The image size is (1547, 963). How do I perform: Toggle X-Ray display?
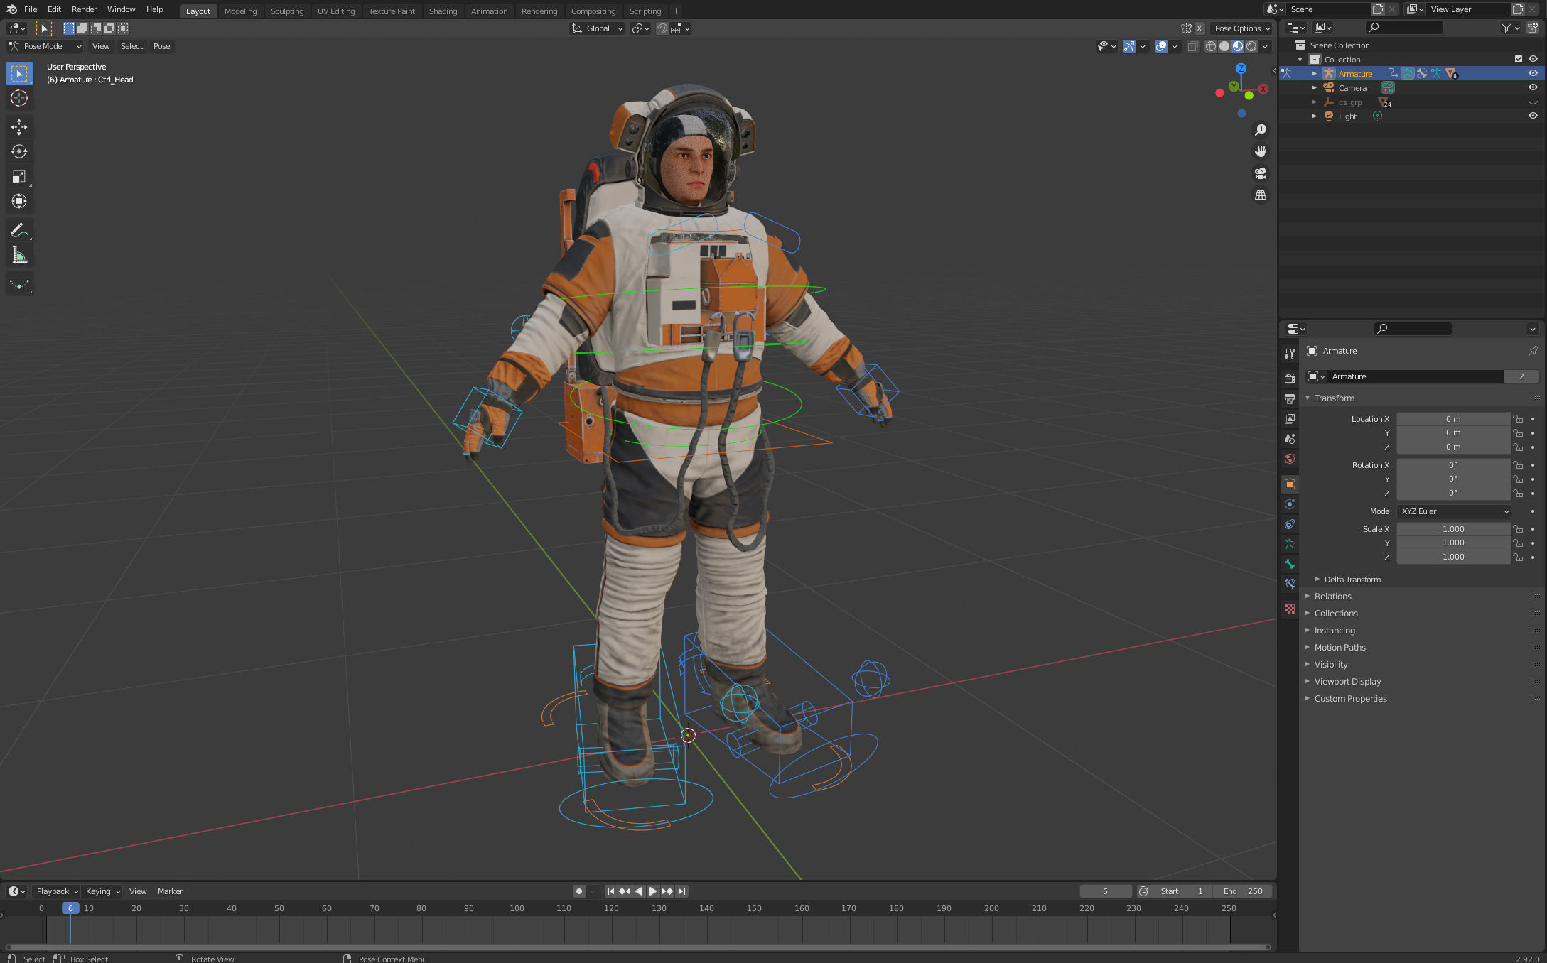pyautogui.click(x=1192, y=46)
